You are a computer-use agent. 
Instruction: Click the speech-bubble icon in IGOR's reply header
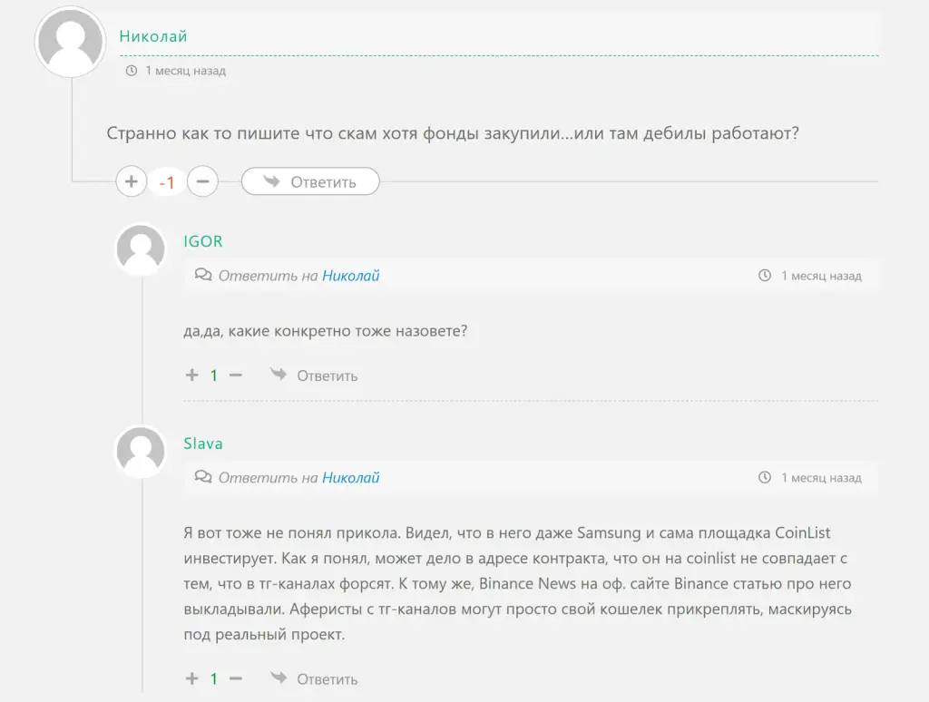(203, 275)
